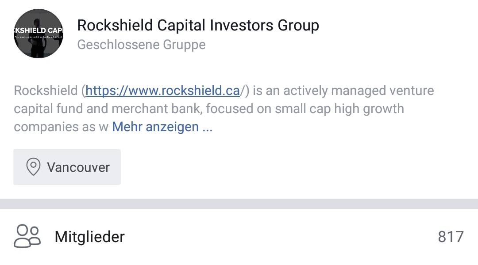Click the word Rockshield starting the description
The height and width of the screenshot is (265, 478).
46,91
